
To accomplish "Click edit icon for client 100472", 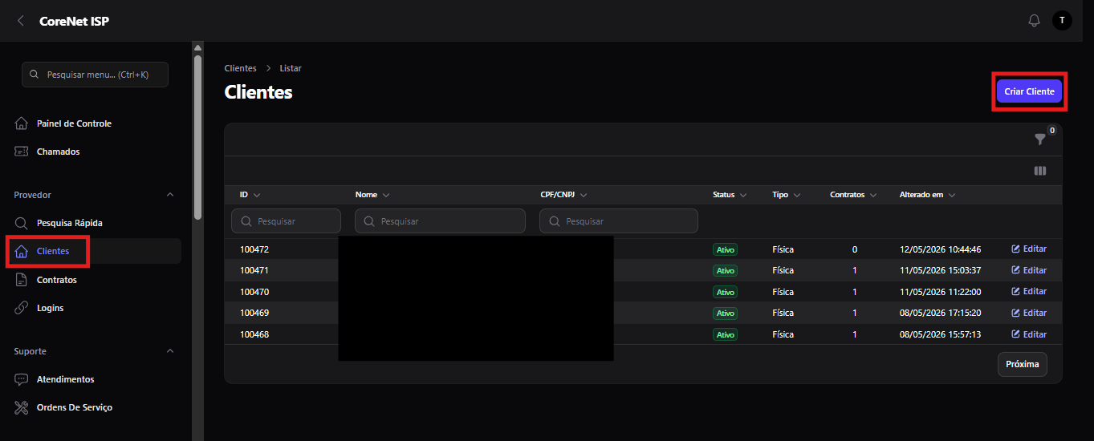I will click(x=1015, y=249).
